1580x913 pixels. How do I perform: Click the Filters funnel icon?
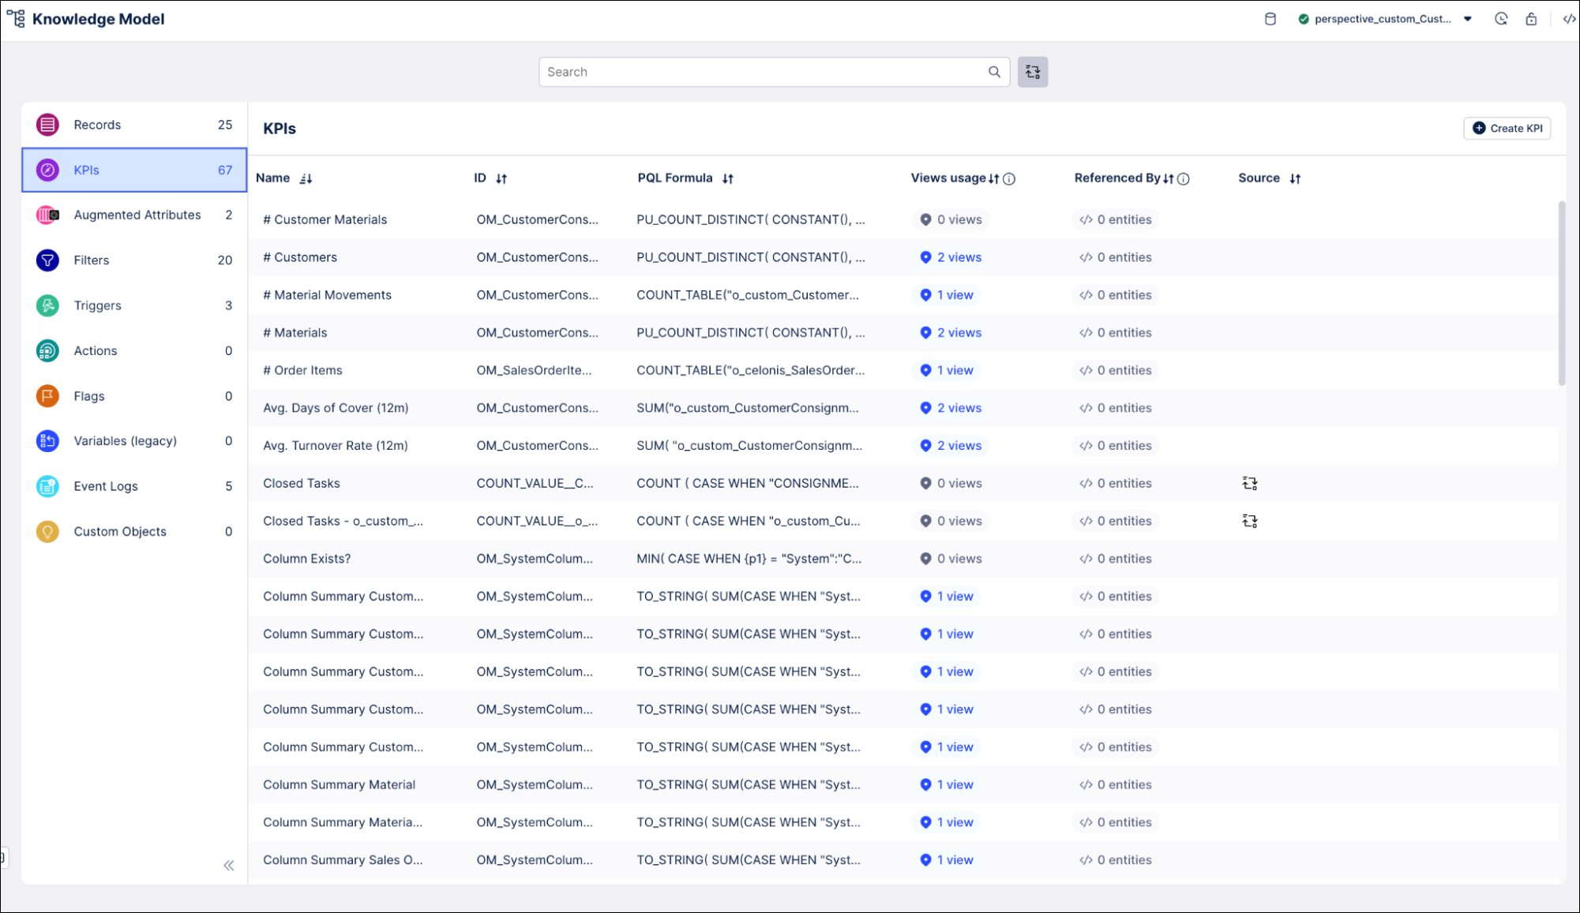click(47, 260)
